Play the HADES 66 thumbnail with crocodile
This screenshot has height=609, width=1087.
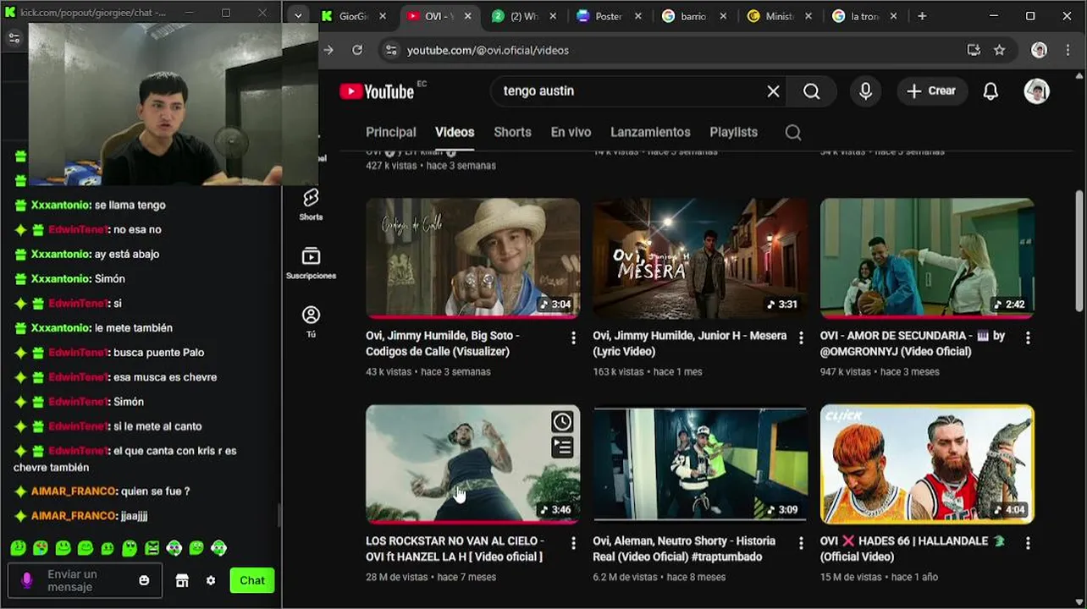pyautogui.click(x=927, y=464)
